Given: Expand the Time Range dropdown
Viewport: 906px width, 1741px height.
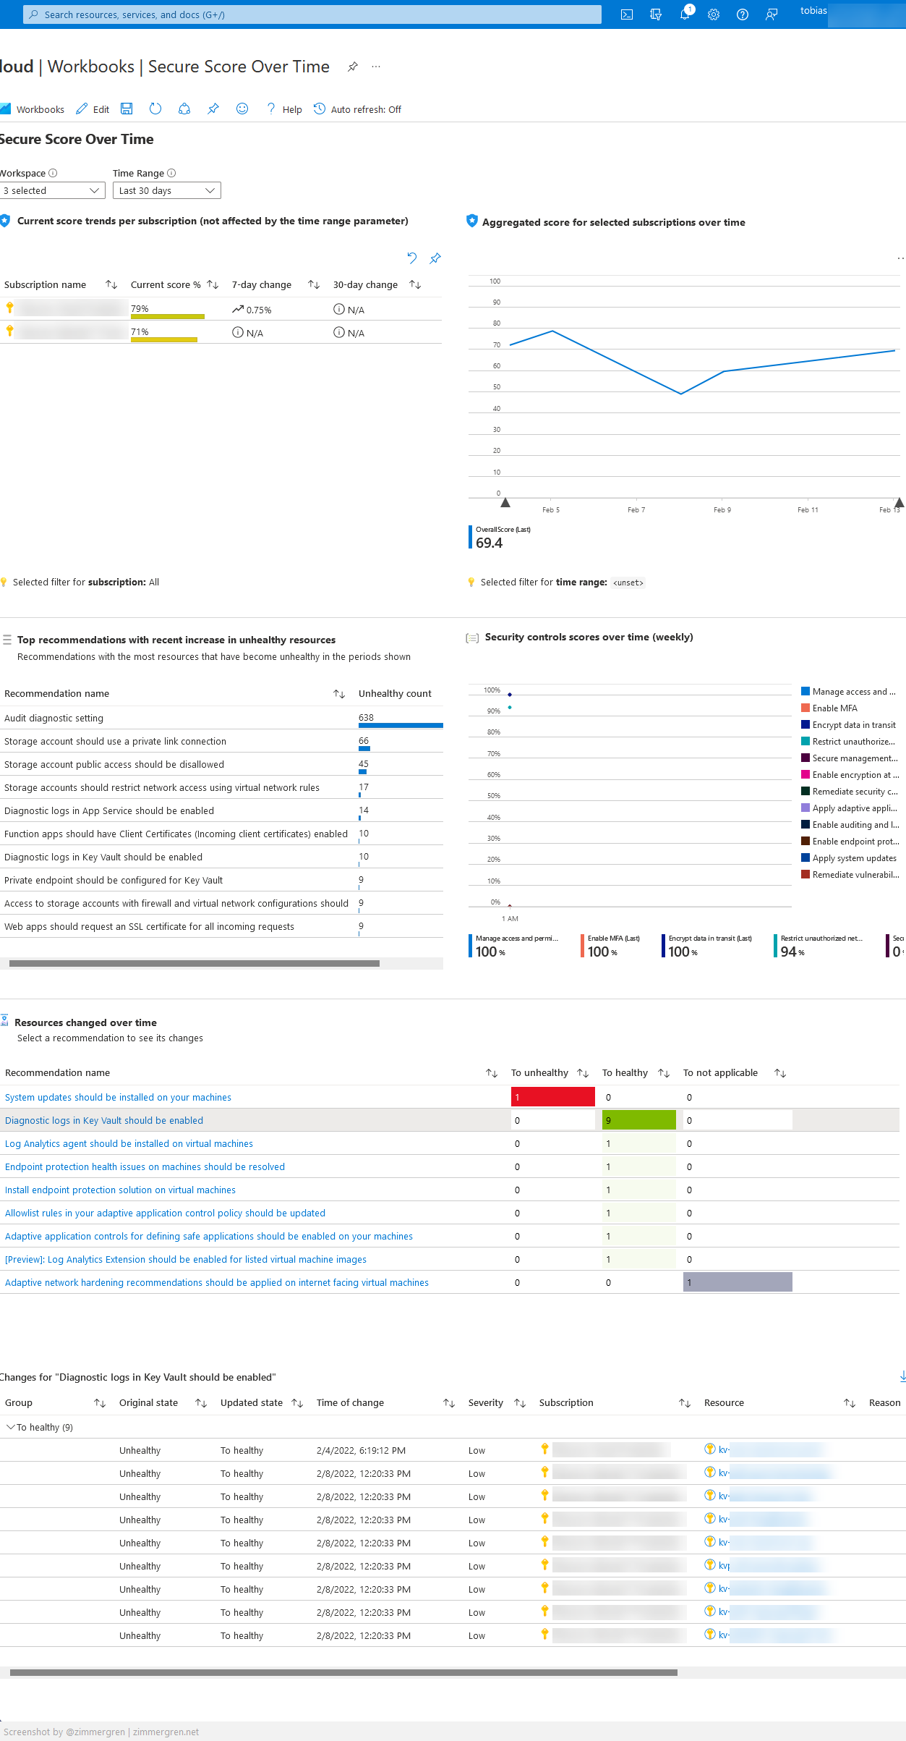Looking at the screenshot, I should 167,190.
